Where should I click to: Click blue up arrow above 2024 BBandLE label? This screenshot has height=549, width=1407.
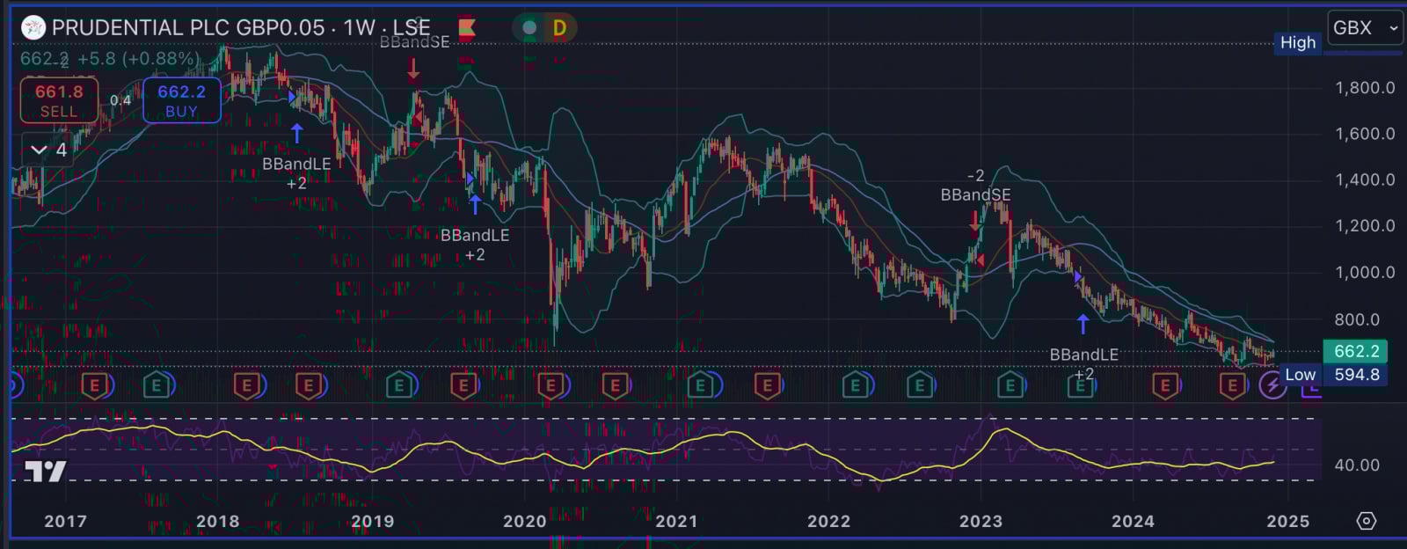pyautogui.click(x=1083, y=324)
